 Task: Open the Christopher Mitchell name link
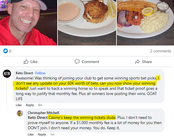tap(43, 113)
